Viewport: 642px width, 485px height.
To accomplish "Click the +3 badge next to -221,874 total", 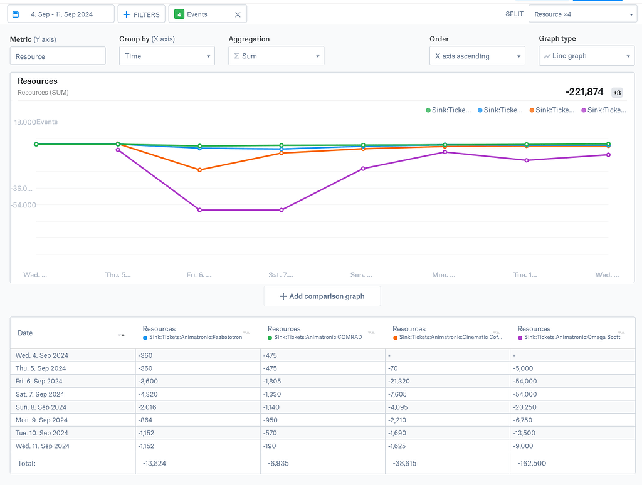I will click(x=616, y=92).
